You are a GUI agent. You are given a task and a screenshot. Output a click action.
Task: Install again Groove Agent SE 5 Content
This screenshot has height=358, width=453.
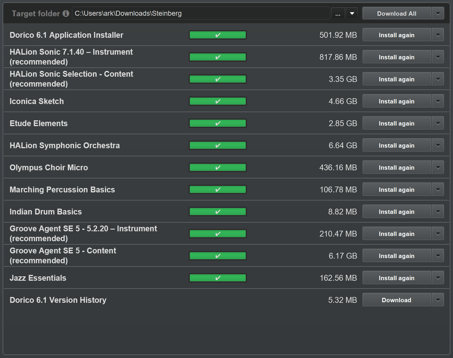pyautogui.click(x=397, y=256)
